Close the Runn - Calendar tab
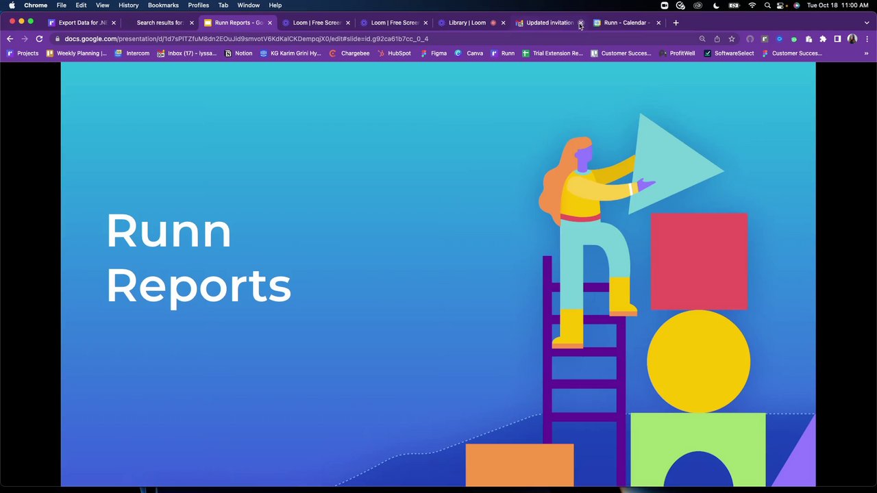The image size is (877, 493). (x=658, y=23)
